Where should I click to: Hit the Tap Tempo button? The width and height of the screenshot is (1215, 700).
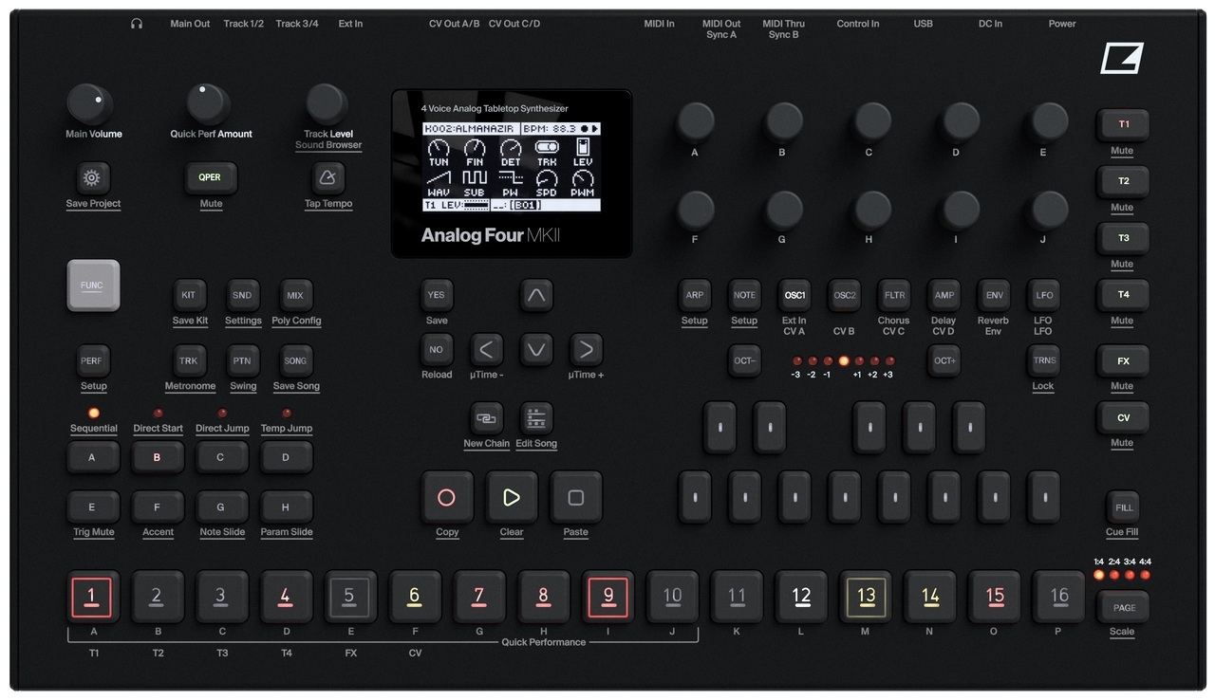[x=327, y=180]
